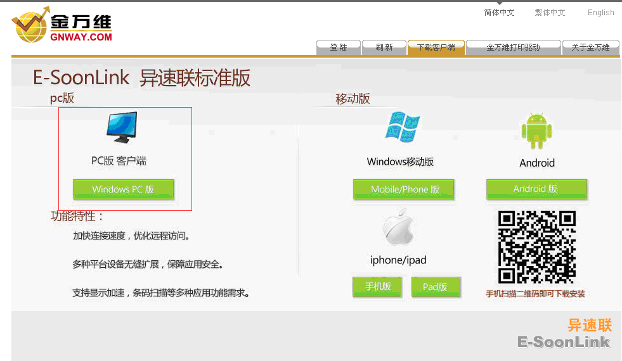622x361 pixels.
Task: Click the 多种平台设备无缝扩展 feature line
Action: point(148,264)
